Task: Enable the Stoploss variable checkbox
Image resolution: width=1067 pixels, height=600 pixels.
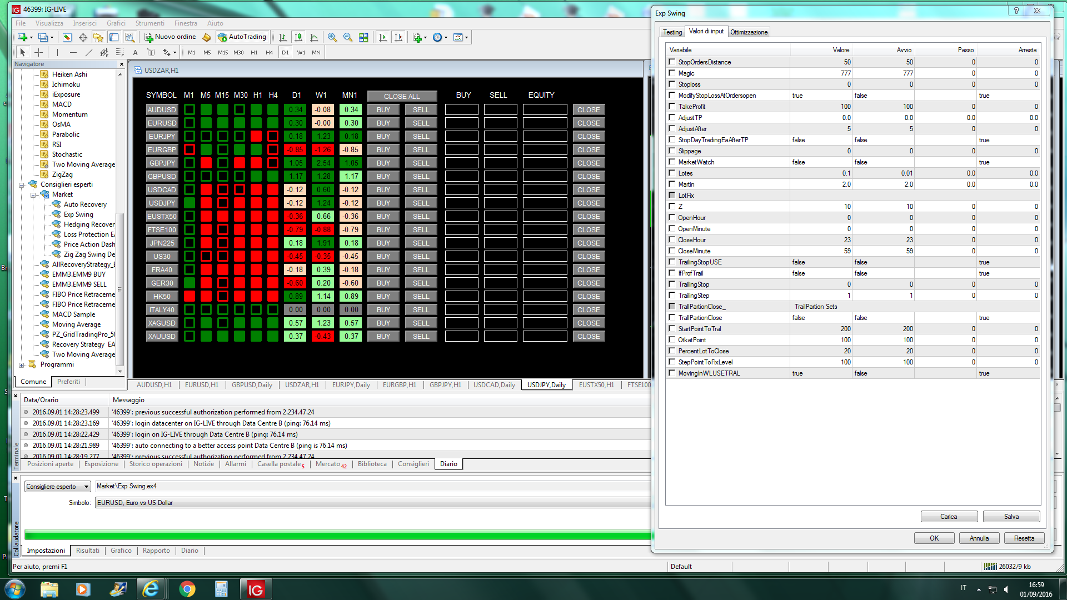Action: pyautogui.click(x=672, y=84)
